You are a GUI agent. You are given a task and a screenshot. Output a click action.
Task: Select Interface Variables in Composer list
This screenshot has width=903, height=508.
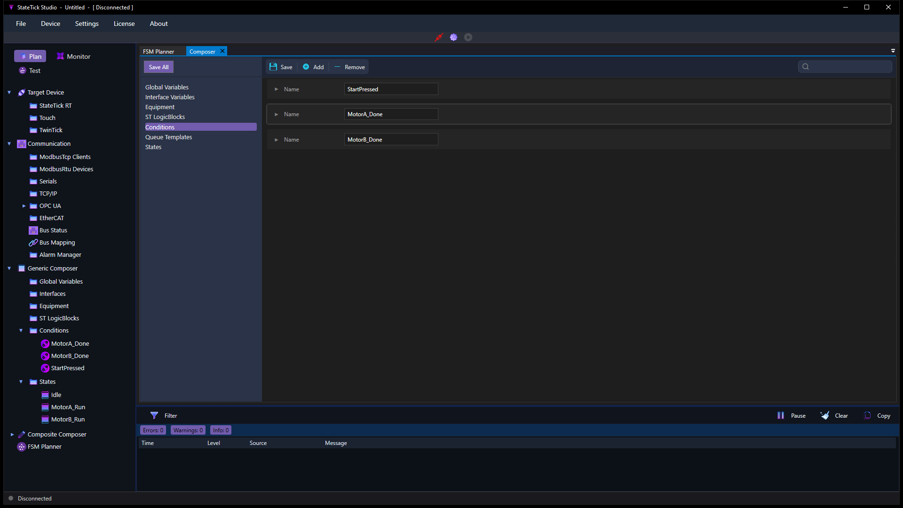coord(170,97)
